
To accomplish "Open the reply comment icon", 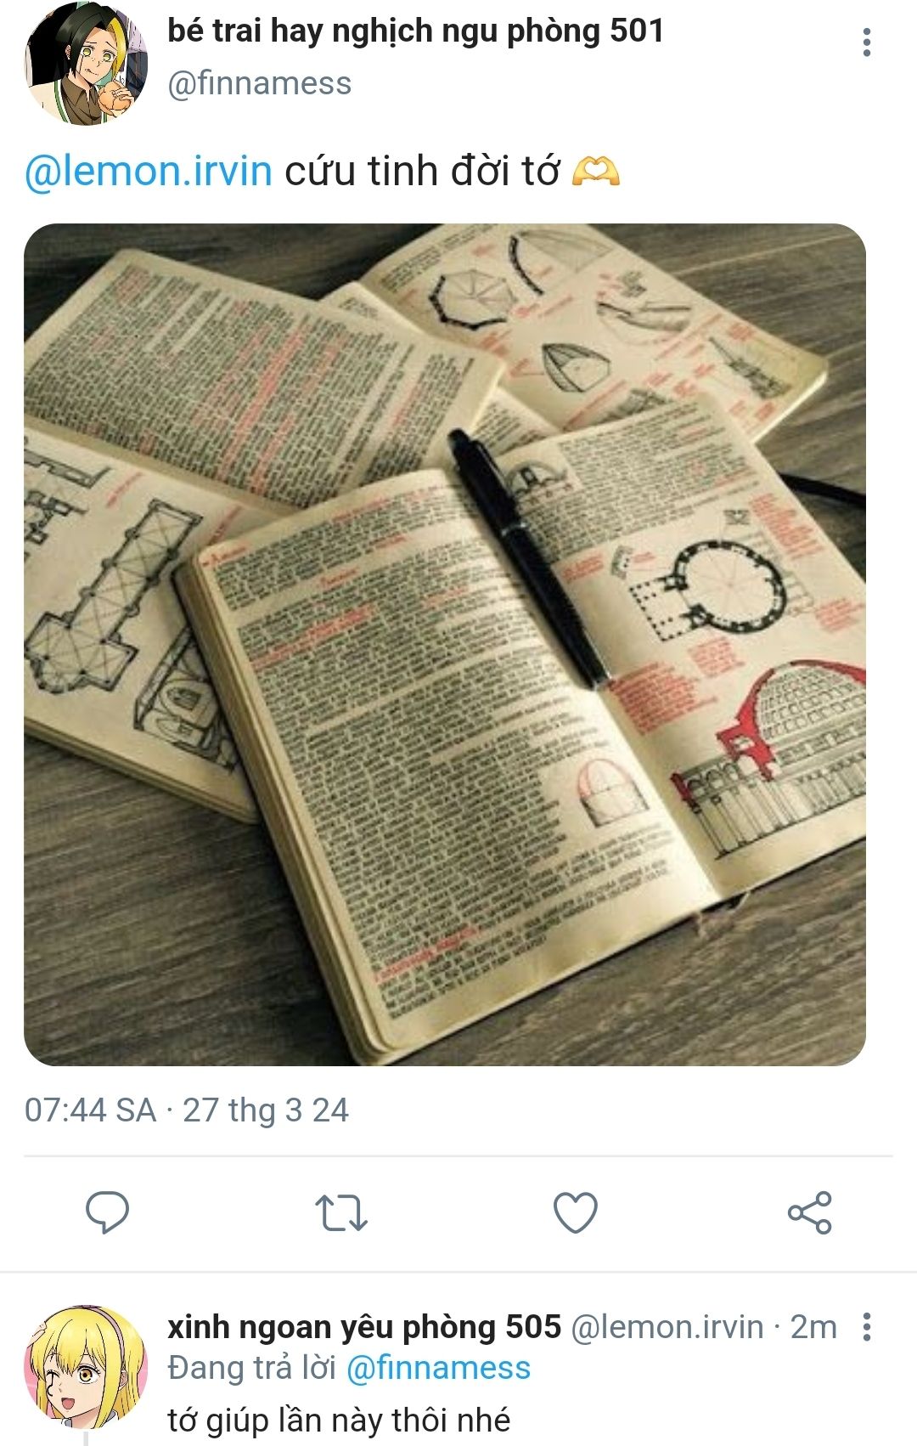I will (x=108, y=1212).
